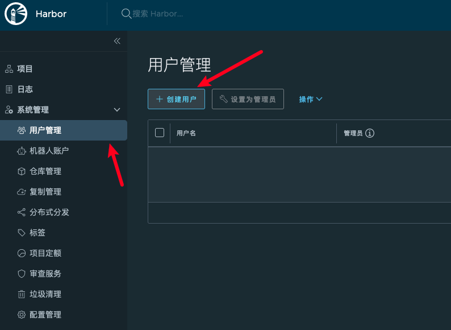
Task: Select 用户管理 in the sidebar
Action: (x=64, y=130)
